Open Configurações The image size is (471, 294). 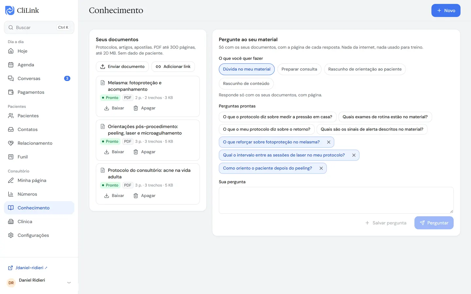[x=39, y=235]
